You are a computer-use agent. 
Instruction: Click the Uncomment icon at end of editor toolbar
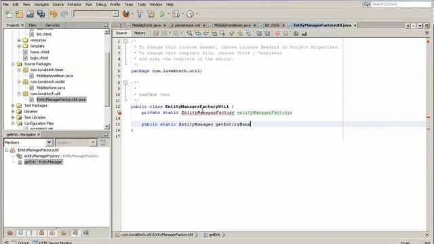point(304,33)
